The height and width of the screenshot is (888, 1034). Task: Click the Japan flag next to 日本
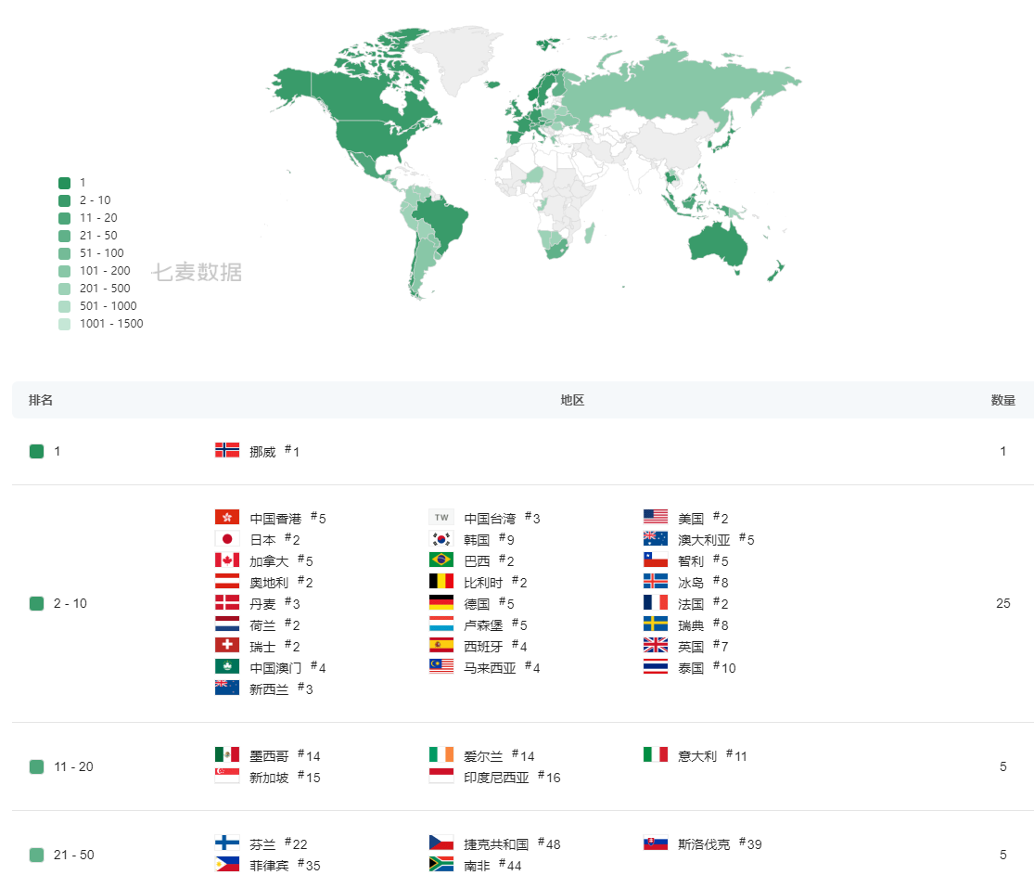227,539
